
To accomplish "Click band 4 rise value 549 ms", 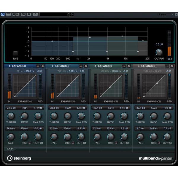I will point(154,128).
